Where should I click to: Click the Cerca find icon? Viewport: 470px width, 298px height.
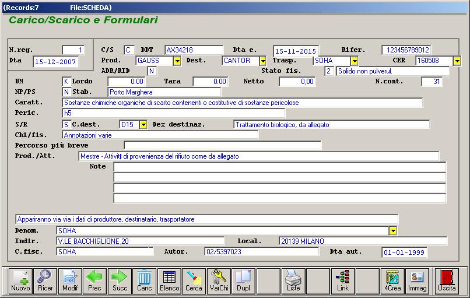point(194,281)
